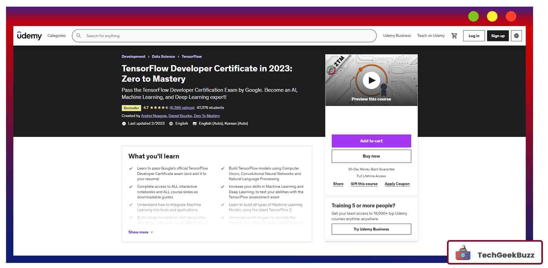
Task: Click the Add to cart button
Action: 371,141
